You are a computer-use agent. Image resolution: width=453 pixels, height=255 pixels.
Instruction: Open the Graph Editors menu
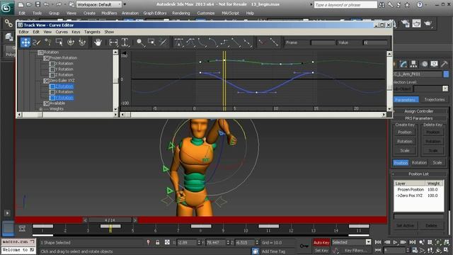point(155,13)
